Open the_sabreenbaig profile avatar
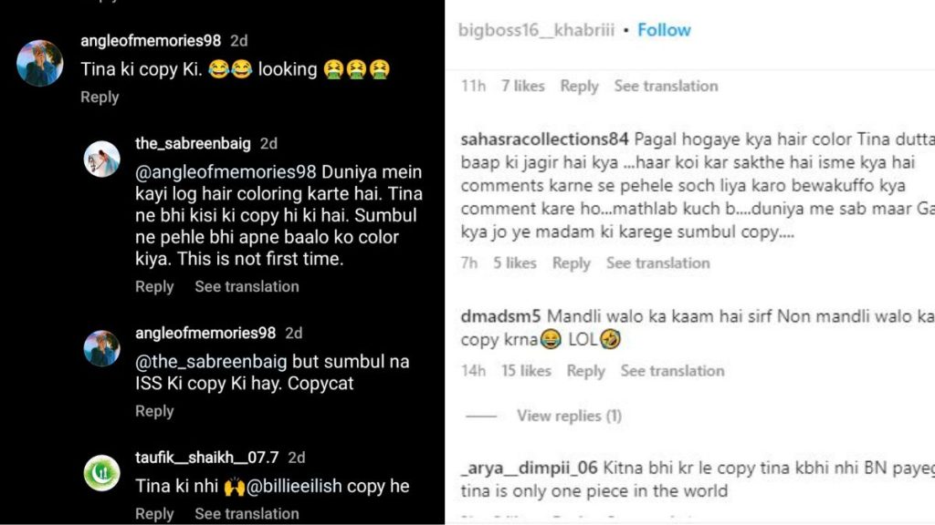The width and height of the screenshot is (935, 525). (101, 159)
